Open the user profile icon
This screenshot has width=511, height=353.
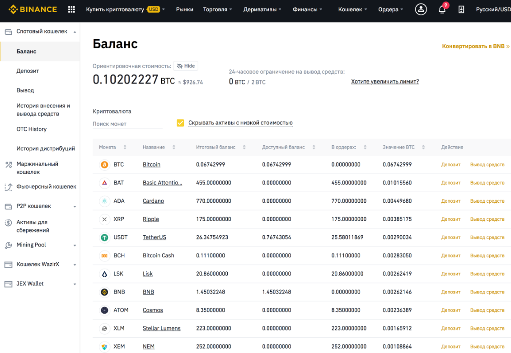[x=421, y=9]
